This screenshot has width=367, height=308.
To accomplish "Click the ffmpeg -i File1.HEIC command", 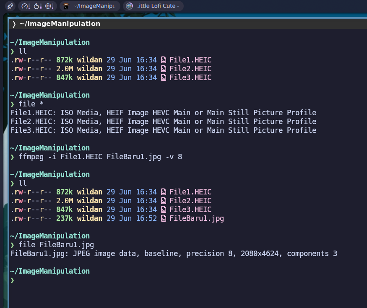I will coord(100,157).
